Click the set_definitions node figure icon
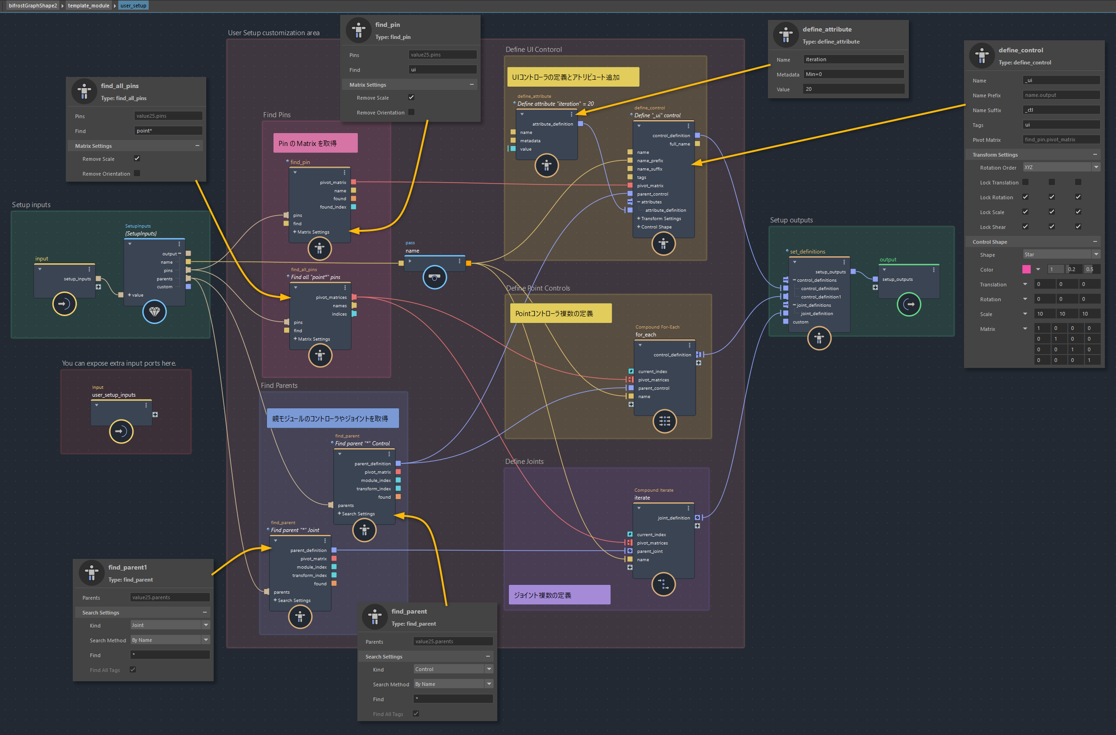 819,338
